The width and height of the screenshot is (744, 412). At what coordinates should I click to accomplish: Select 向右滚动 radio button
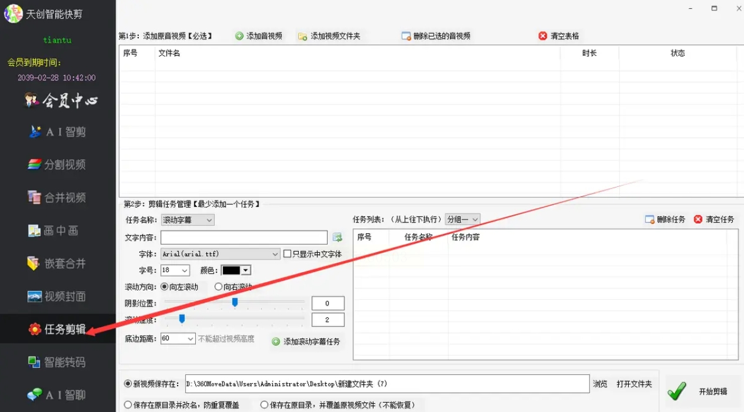[218, 287]
